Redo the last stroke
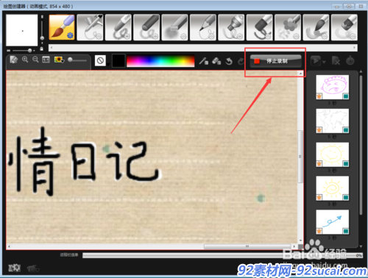 241,61
